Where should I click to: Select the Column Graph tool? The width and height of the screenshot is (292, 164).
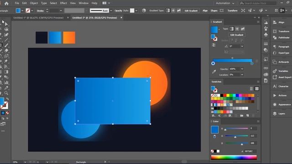pos(6,82)
